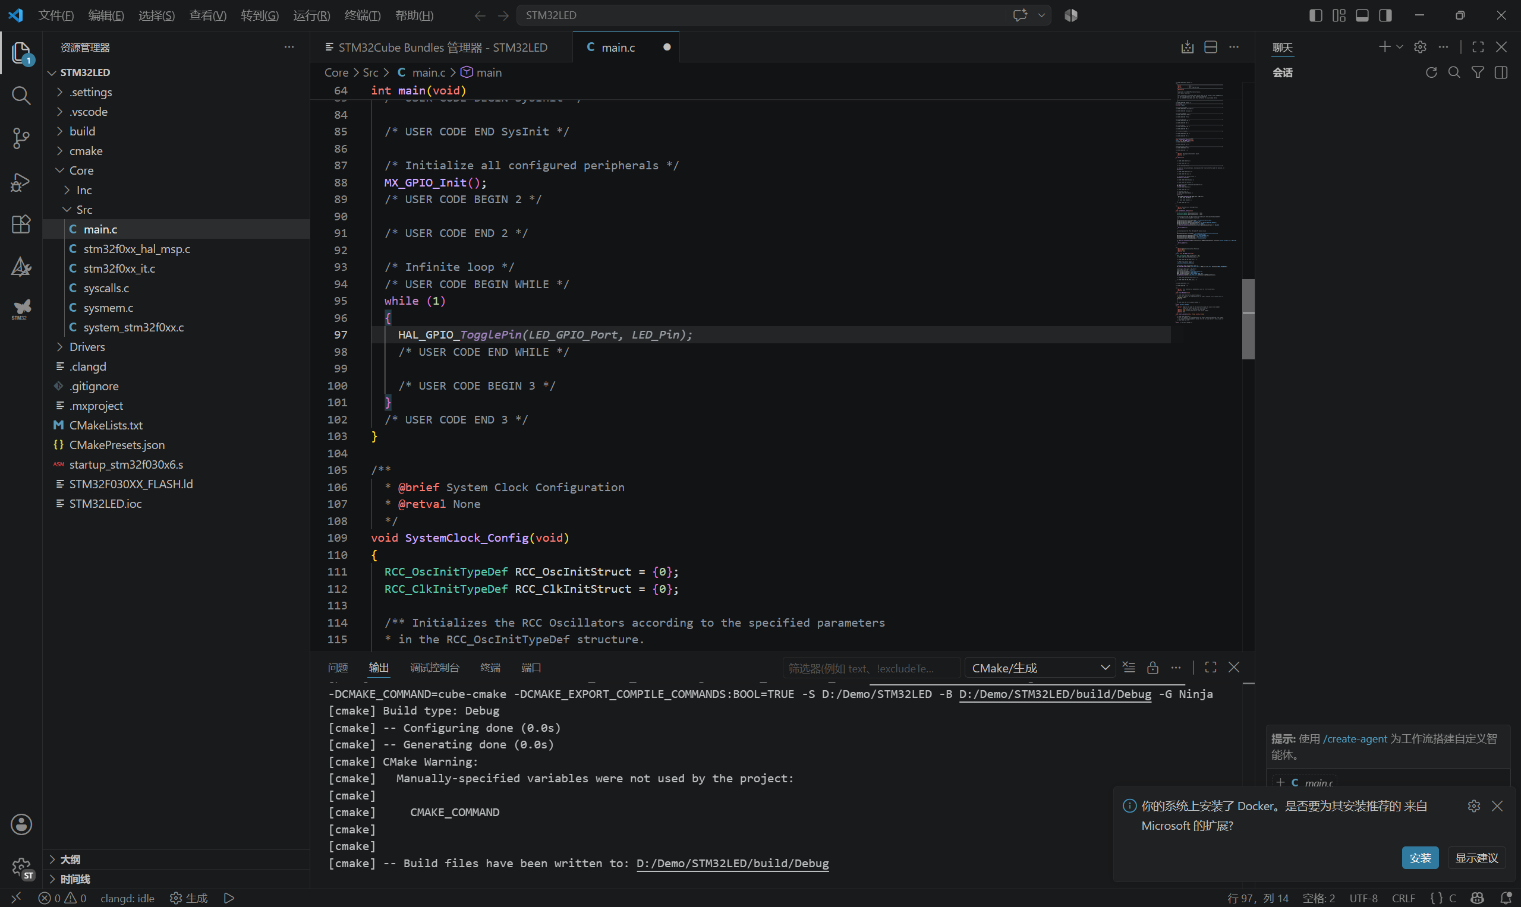Expand the 大纲 outline section
Viewport: 1521px width, 907px height.
coord(176,859)
